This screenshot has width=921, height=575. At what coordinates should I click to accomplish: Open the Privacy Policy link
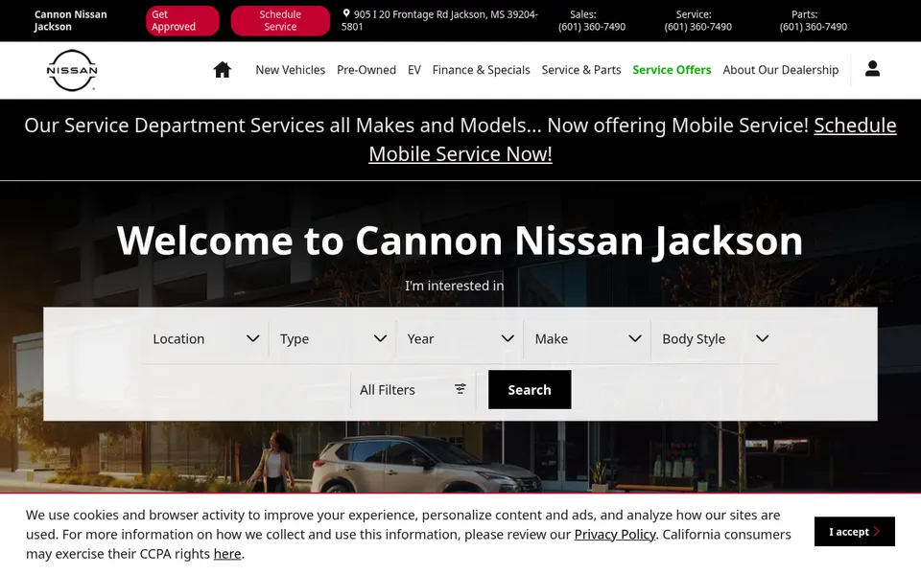click(614, 535)
